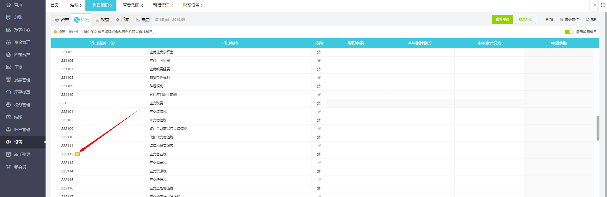607x197 pixels.
Task: Toggle 显示禁用科目 switch
Action: (x=569, y=32)
